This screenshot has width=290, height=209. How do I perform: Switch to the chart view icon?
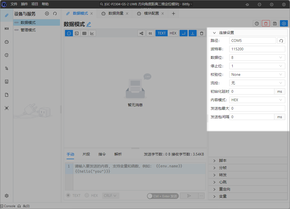pos(92,33)
